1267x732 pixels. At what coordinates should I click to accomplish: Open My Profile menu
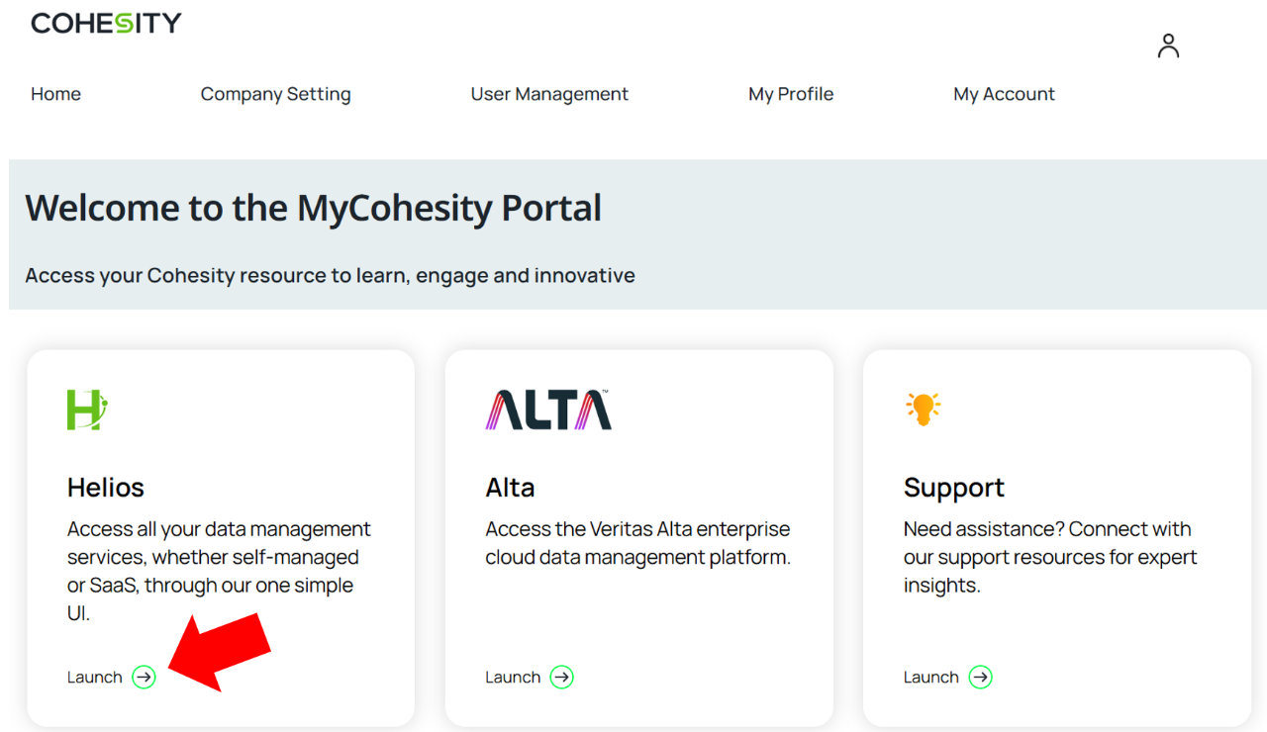791,94
